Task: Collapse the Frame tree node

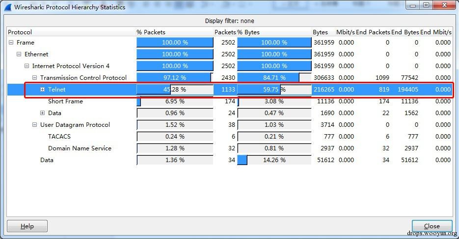Action: click(x=11, y=43)
